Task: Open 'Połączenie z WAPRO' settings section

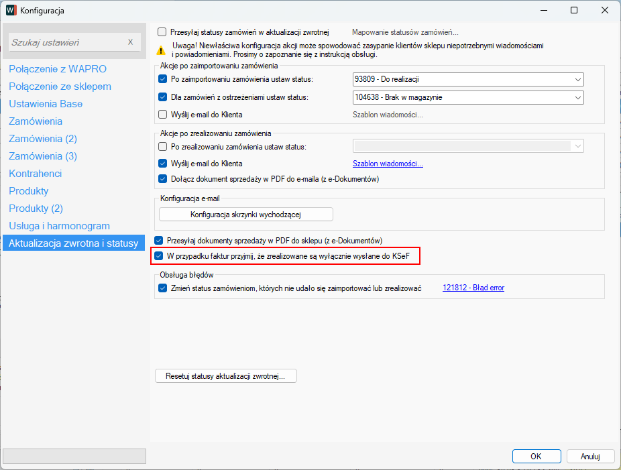Action: click(x=58, y=69)
